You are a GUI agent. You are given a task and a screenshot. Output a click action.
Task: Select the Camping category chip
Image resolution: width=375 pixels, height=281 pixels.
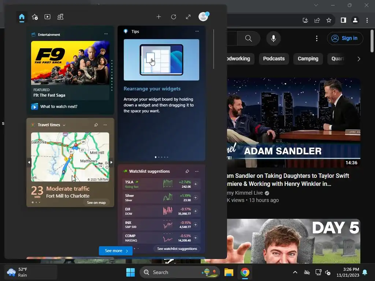click(x=308, y=59)
